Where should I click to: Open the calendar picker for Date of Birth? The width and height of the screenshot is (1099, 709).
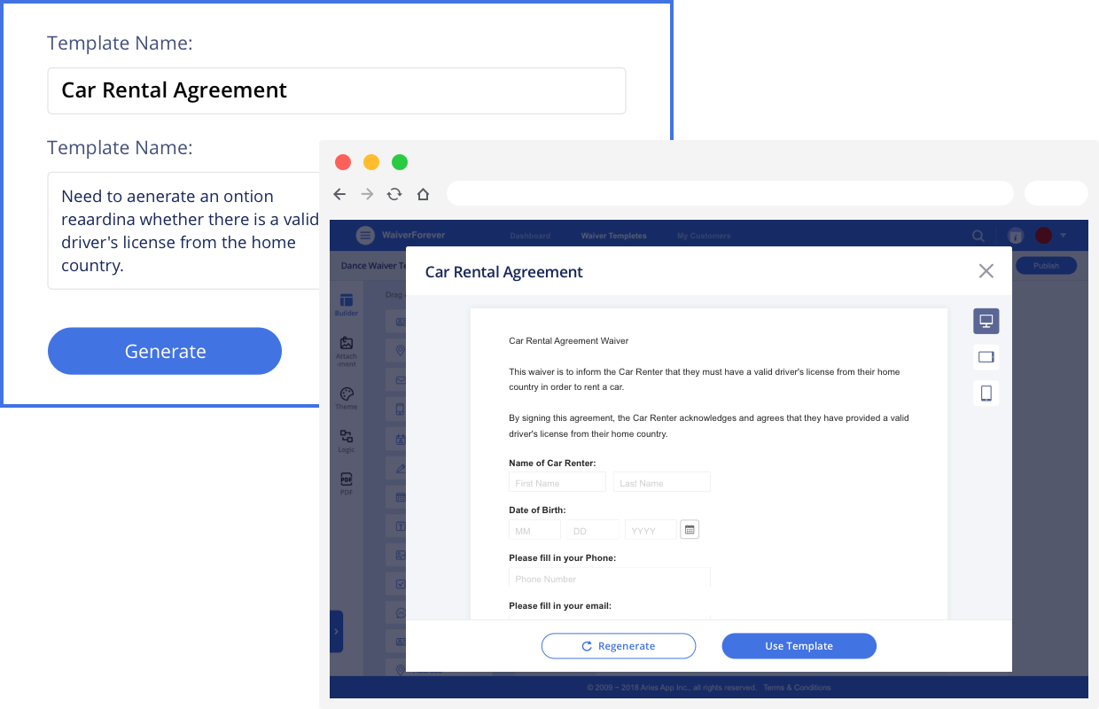(x=690, y=529)
